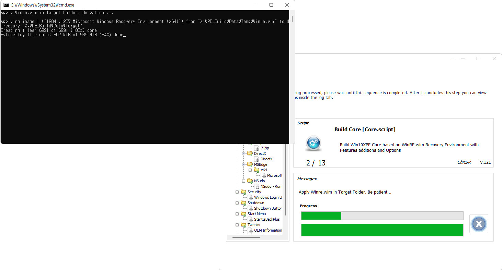Click the cmd.exe title bar icon
The image size is (502, 271).
(6, 5)
